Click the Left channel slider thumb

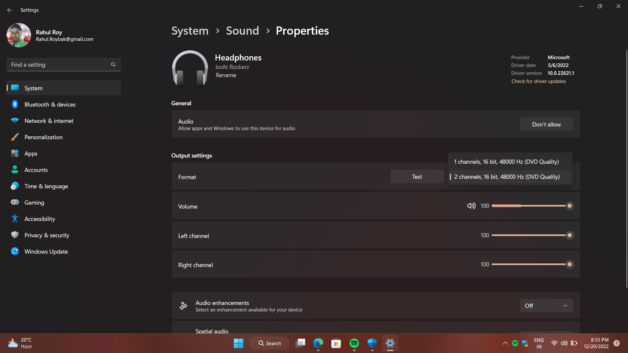point(569,235)
